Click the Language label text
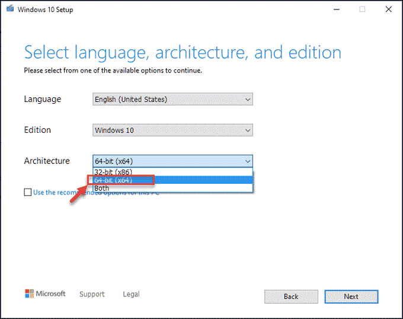Screen dimensions: 403x319 (x=43, y=99)
